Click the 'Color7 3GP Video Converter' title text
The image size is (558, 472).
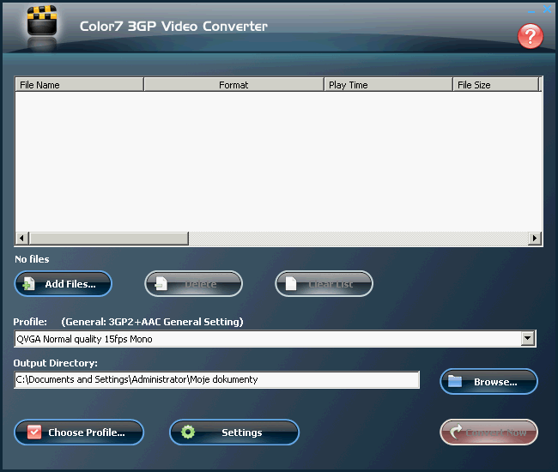pyautogui.click(x=173, y=27)
